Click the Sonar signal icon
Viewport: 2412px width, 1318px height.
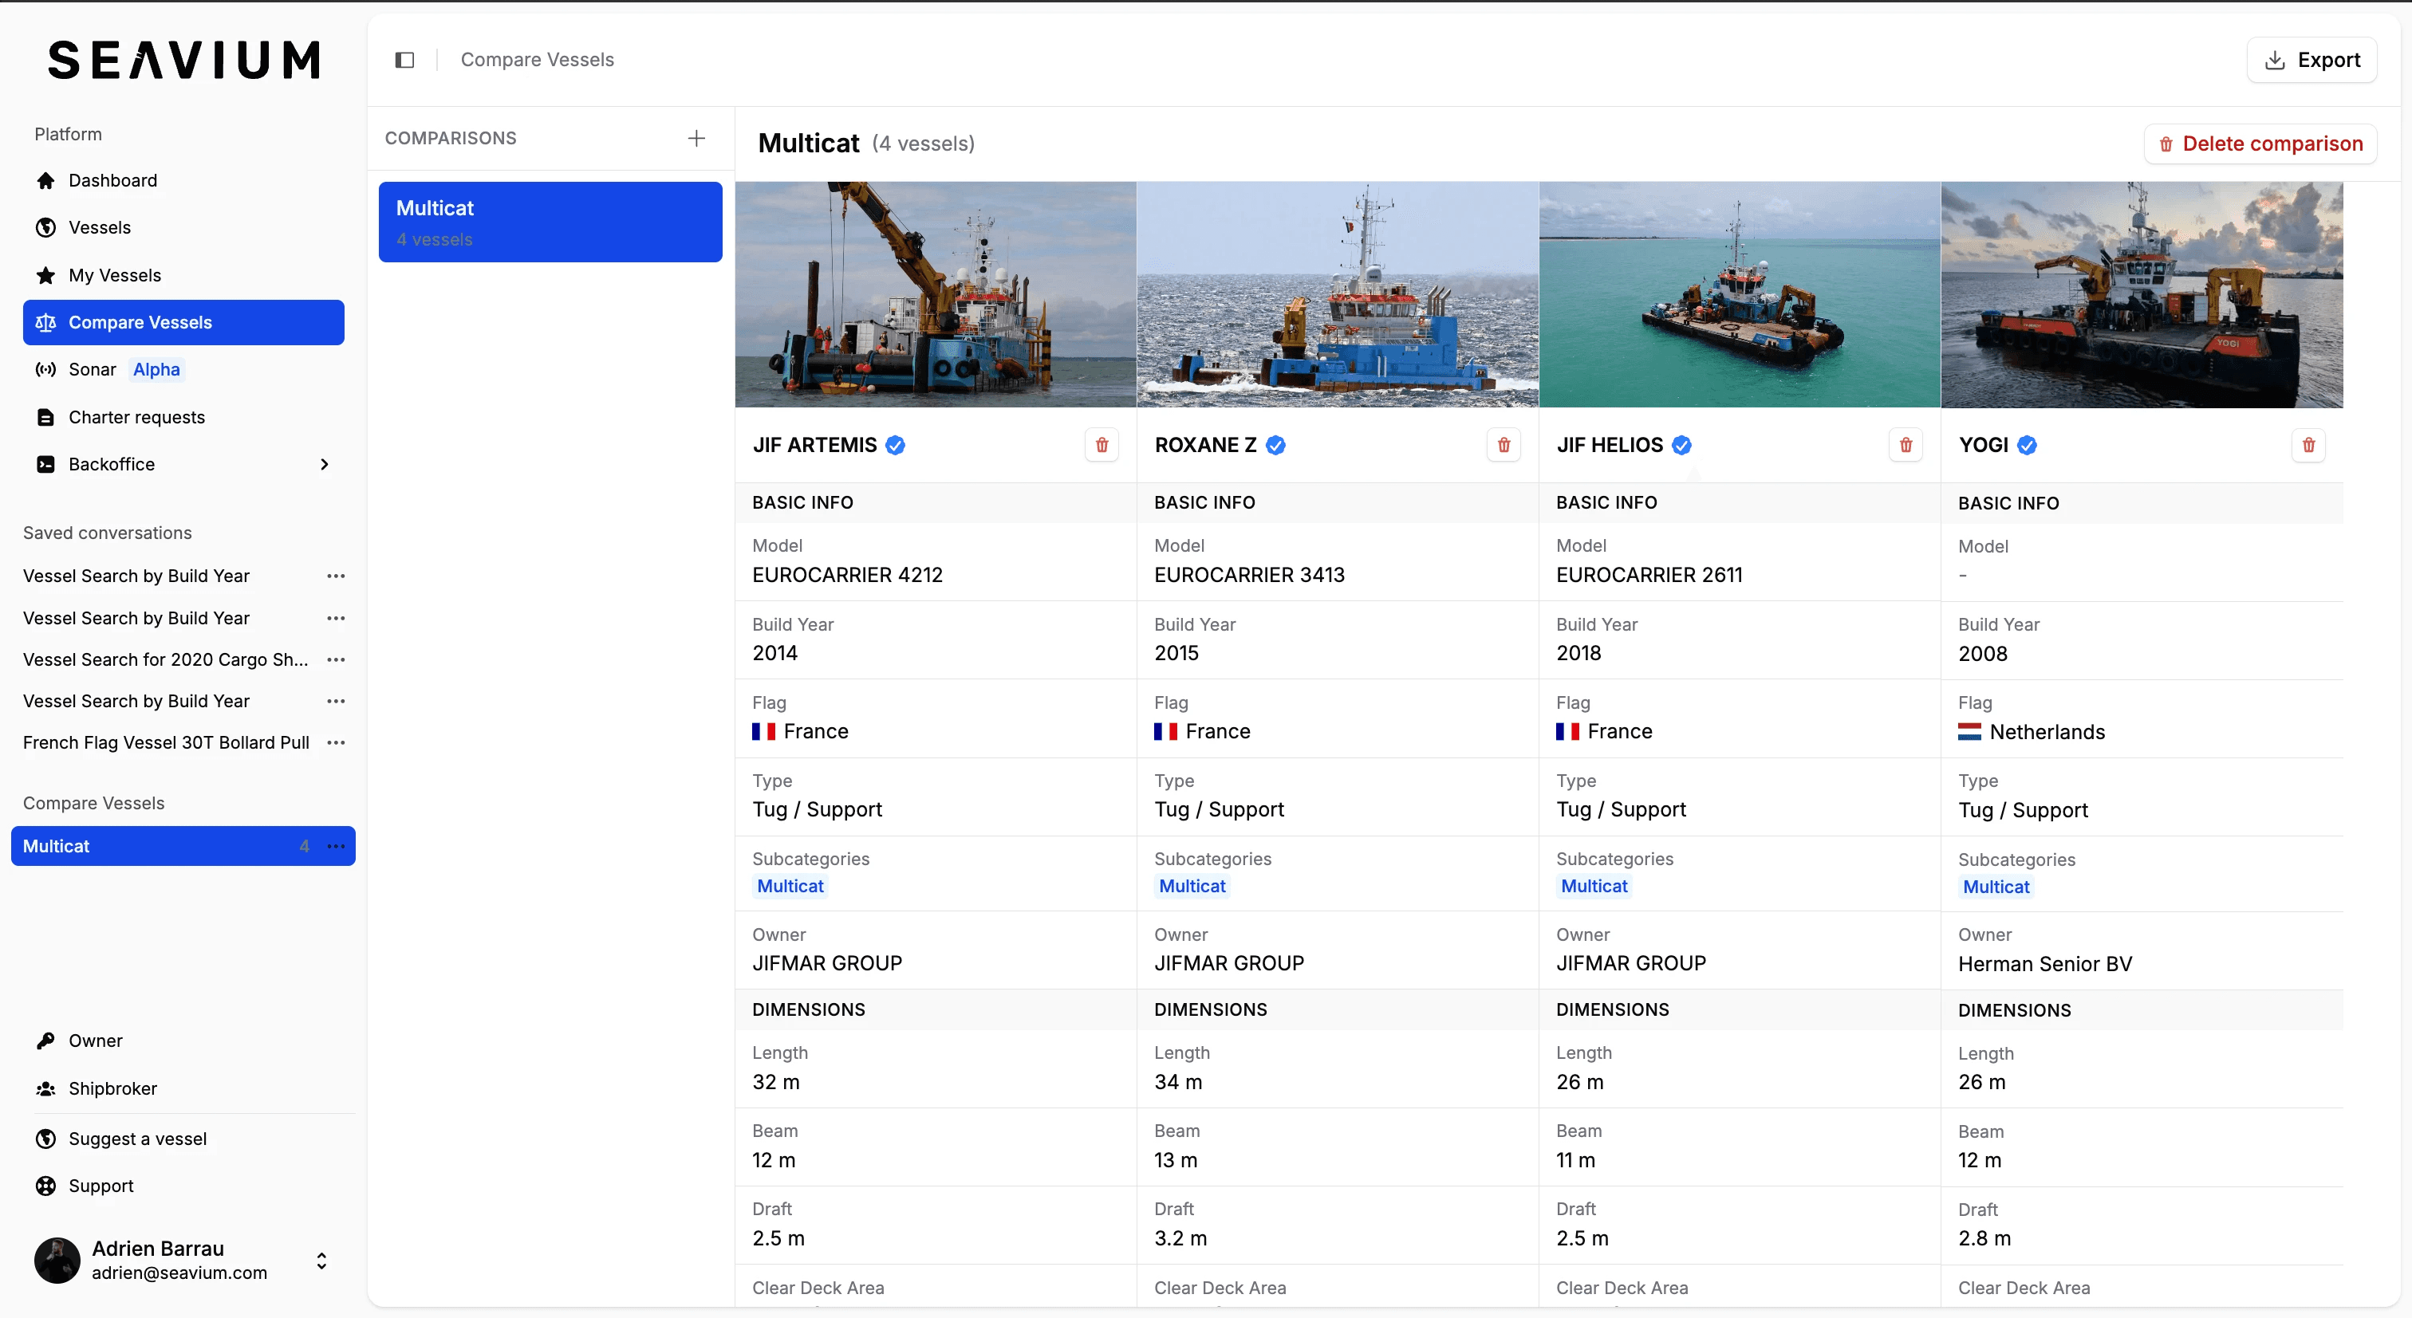pyautogui.click(x=46, y=369)
